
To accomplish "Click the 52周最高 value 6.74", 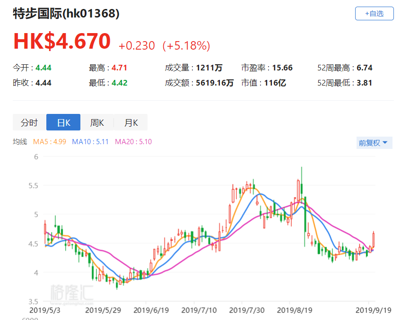I will 365,68.
